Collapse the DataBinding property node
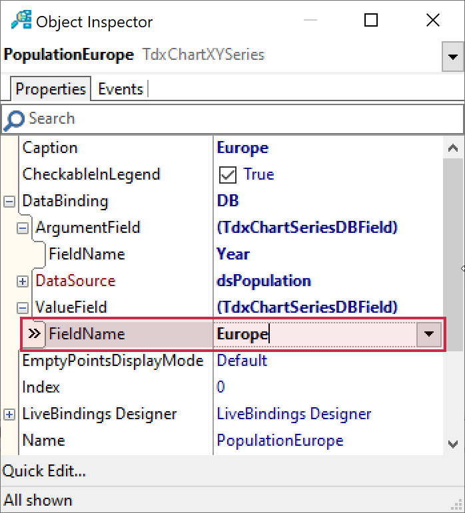This screenshot has width=465, height=513. tap(9, 201)
